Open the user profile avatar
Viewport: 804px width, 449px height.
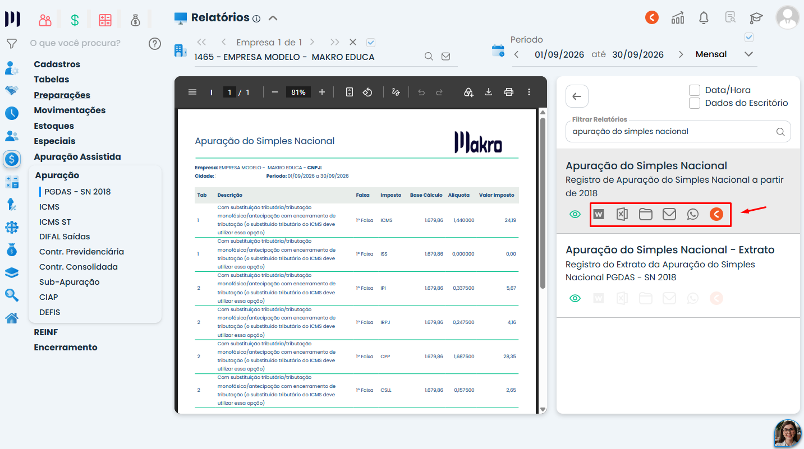pyautogui.click(x=787, y=17)
